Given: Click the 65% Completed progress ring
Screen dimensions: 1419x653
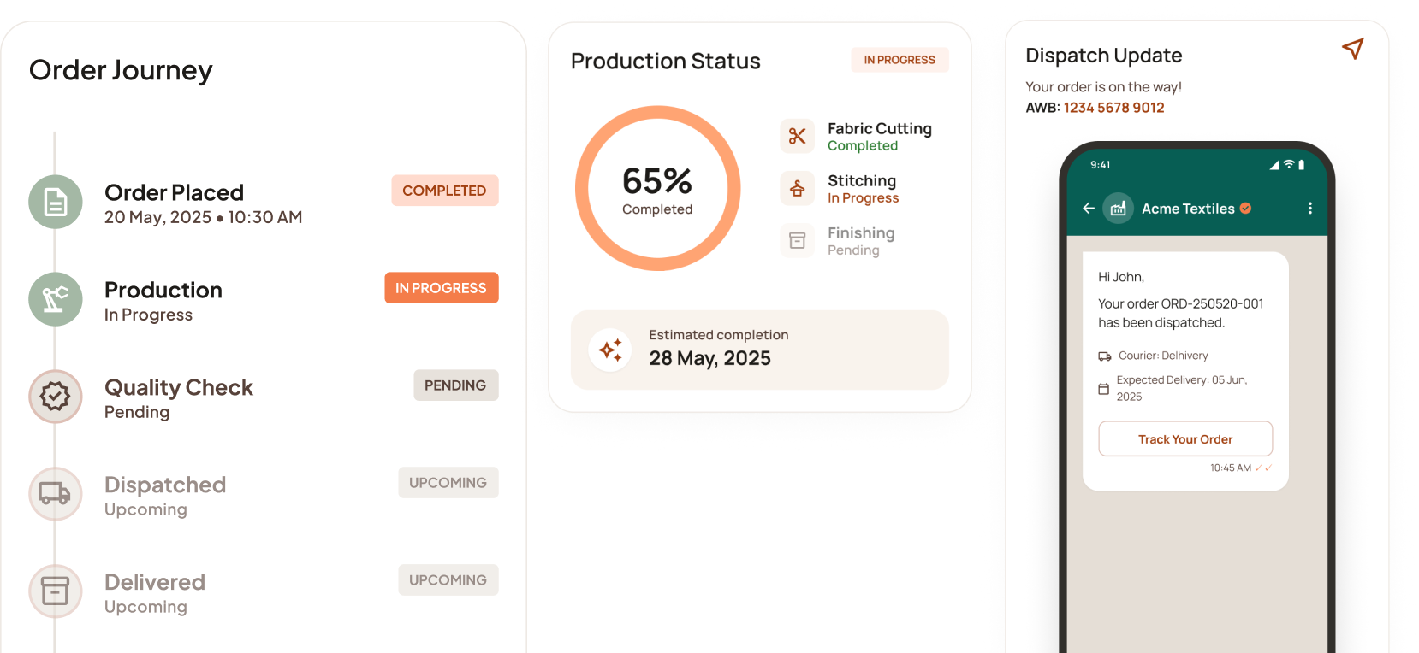Looking at the screenshot, I should (x=657, y=188).
